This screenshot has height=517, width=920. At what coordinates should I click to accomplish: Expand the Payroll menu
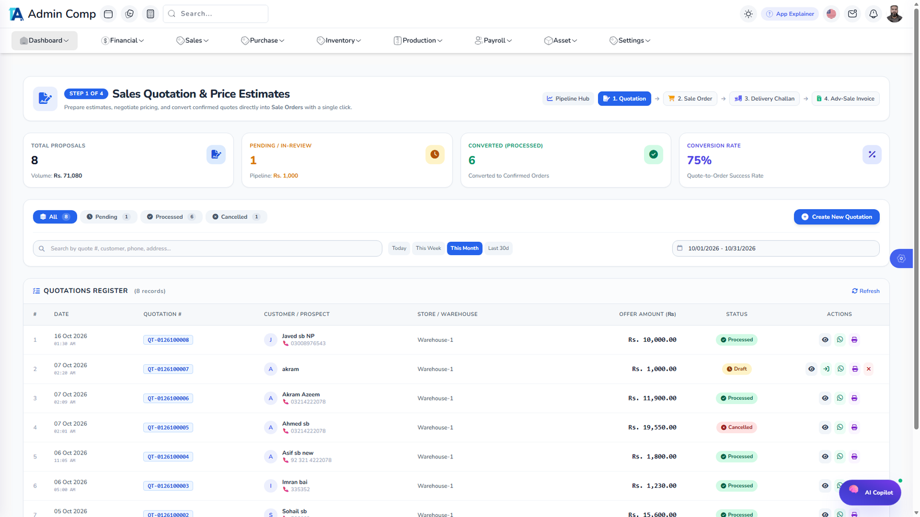pyautogui.click(x=493, y=41)
